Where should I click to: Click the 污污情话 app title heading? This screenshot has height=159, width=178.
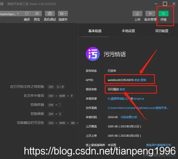[115, 54]
